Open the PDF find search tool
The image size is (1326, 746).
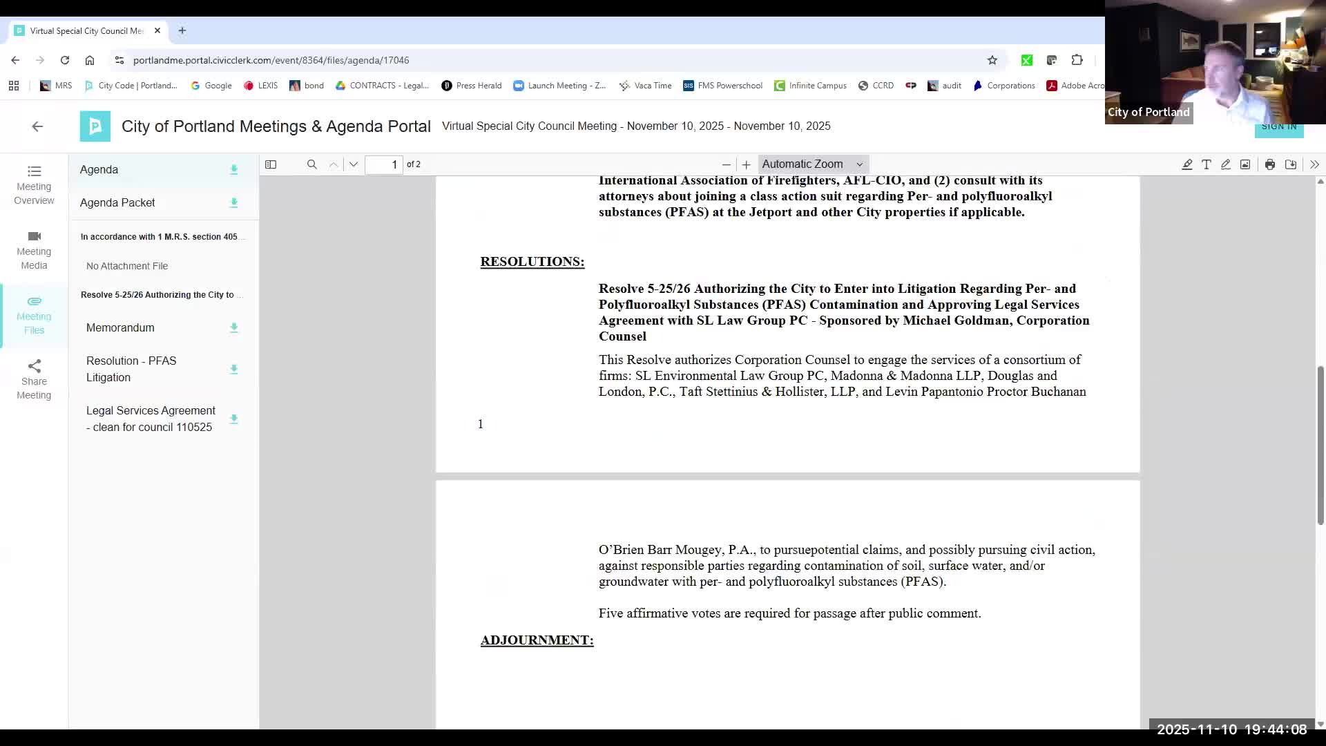[x=311, y=164]
